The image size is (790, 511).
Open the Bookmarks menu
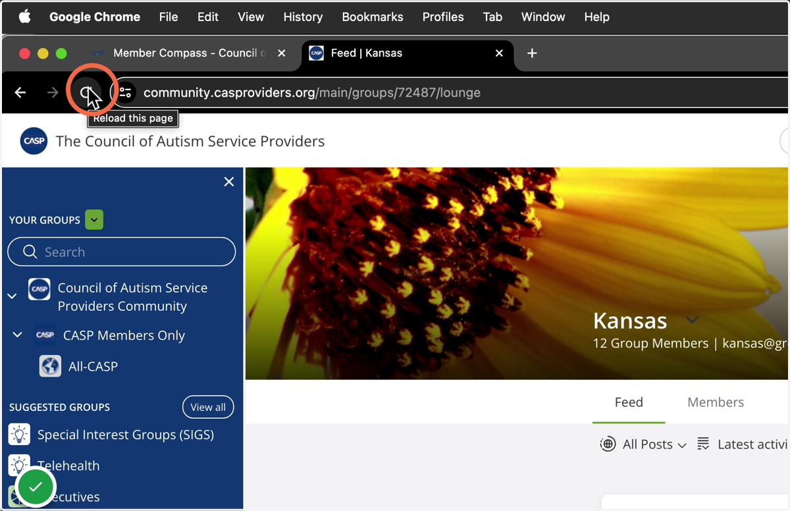373,17
